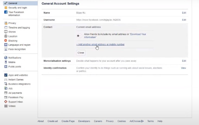
Task: Select Instant Games settings
Action: (16, 80)
